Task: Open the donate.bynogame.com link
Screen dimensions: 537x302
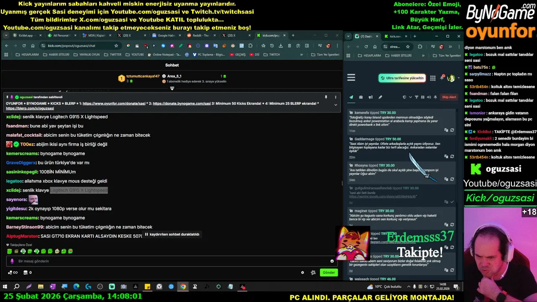Action: [182, 103]
